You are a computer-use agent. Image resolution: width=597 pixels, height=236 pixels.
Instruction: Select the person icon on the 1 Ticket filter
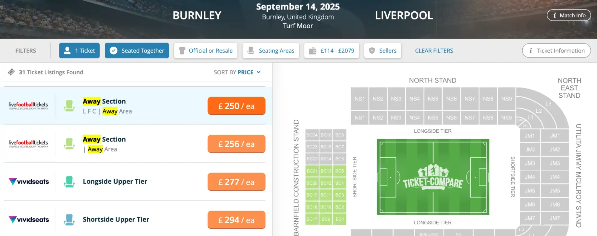pyautogui.click(x=67, y=50)
